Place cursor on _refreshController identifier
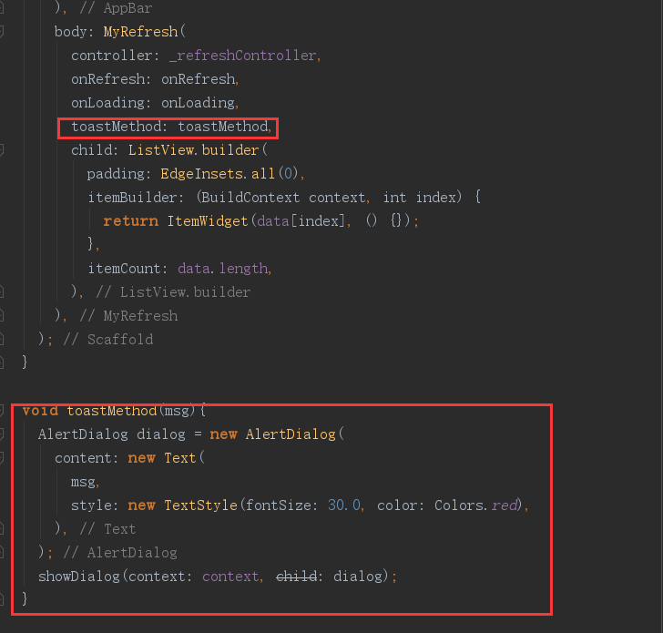Viewport: 663px width, 633px height. (242, 56)
